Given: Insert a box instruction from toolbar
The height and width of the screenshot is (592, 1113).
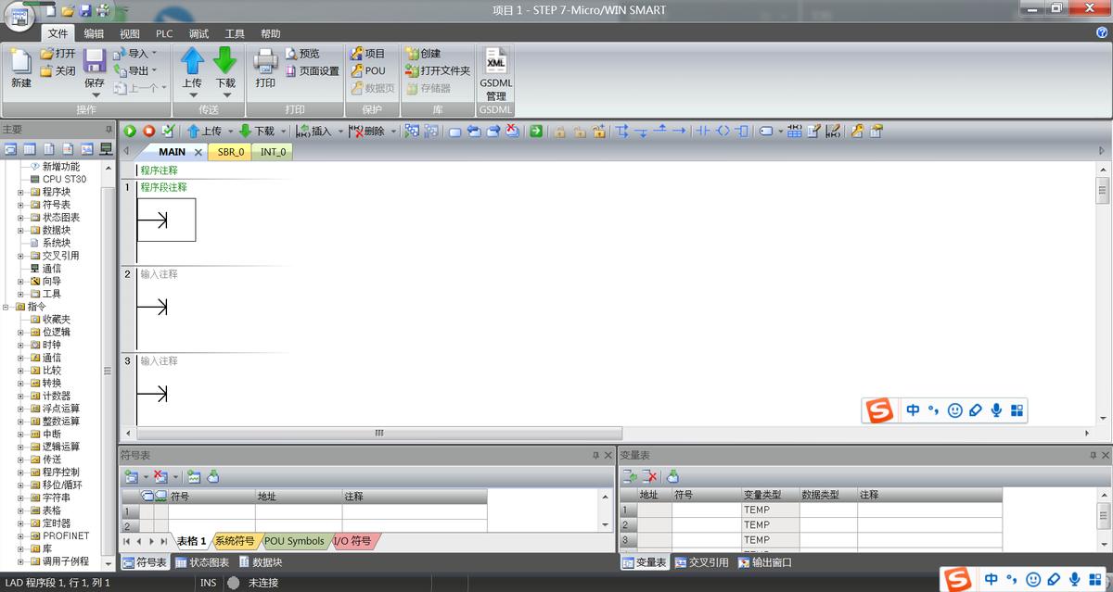Looking at the screenshot, I should 741,132.
